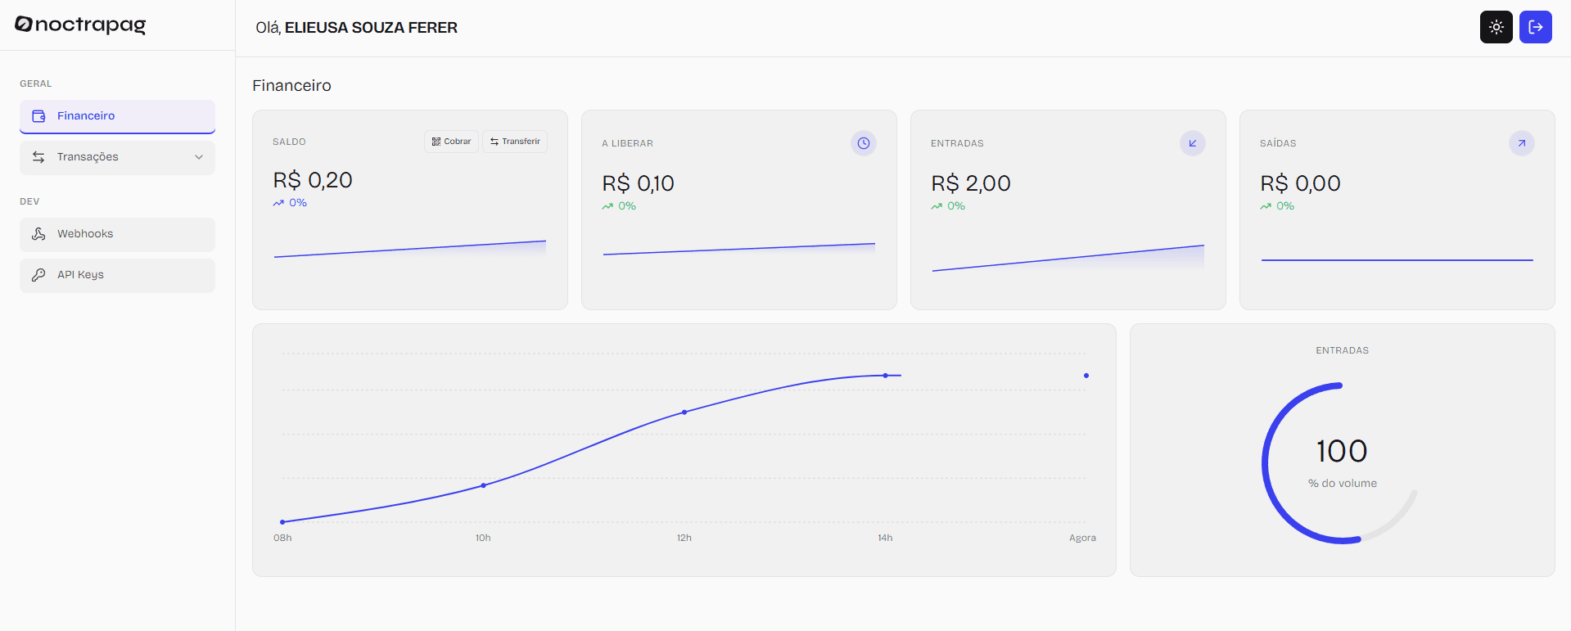
Task: Click the outgoing arrow icon on Saídas card
Action: (1521, 143)
